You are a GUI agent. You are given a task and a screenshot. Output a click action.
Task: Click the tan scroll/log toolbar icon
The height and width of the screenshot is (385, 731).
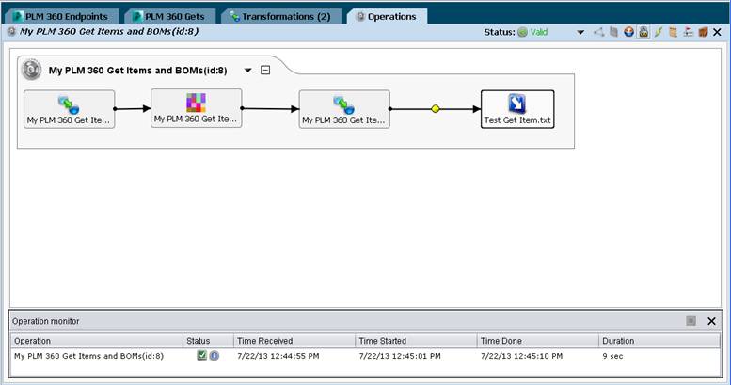(674, 32)
